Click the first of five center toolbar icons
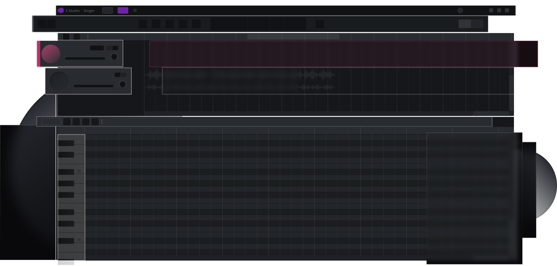Viewport: 557px width, 266px height. click(x=143, y=24)
